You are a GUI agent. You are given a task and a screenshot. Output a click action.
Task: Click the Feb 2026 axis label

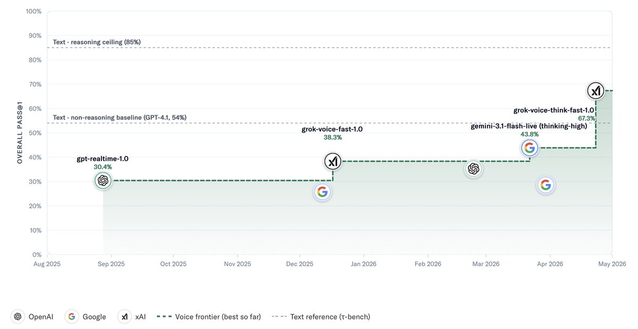point(427,264)
